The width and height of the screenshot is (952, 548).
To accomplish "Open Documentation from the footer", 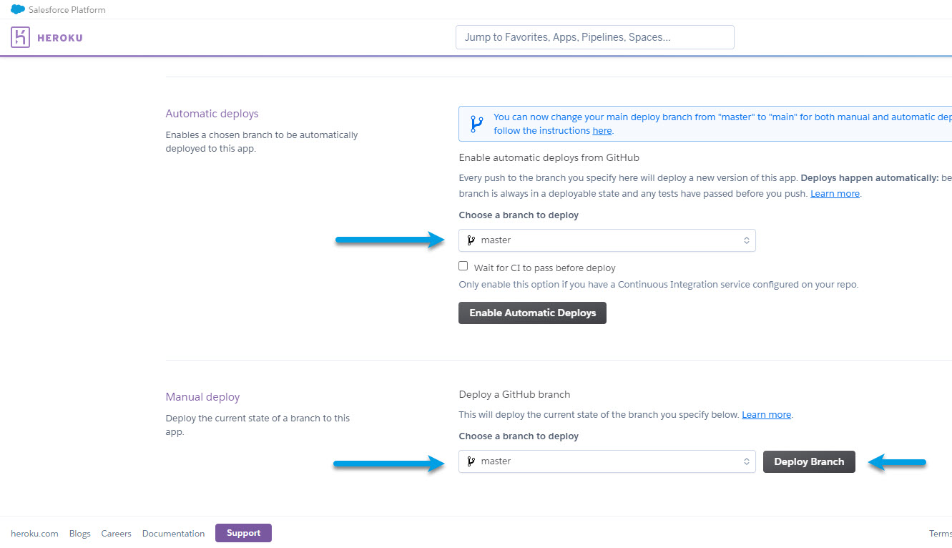I will click(173, 534).
